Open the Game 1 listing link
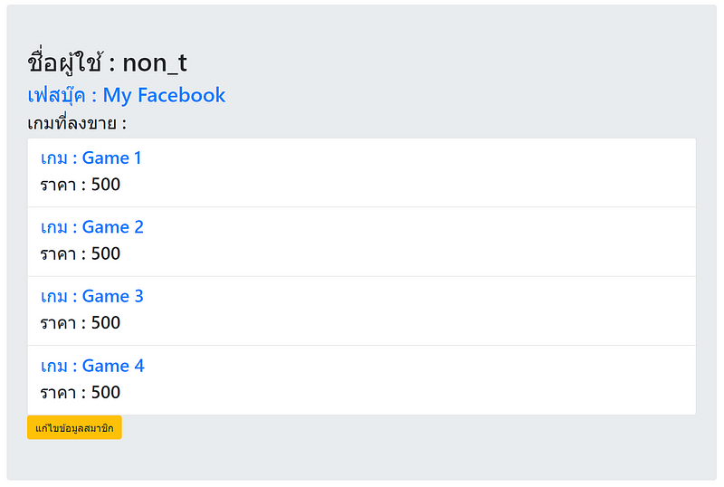This screenshot has height=487, width=724. [91, 158]
